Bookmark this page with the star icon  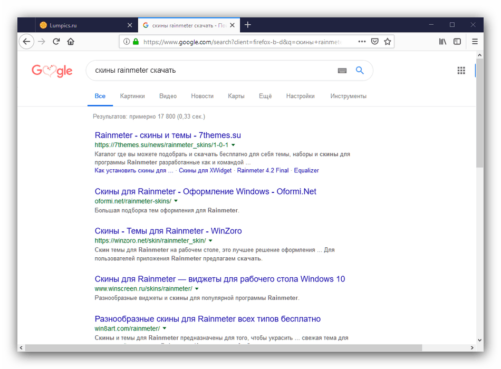click(x=387, y=42)
